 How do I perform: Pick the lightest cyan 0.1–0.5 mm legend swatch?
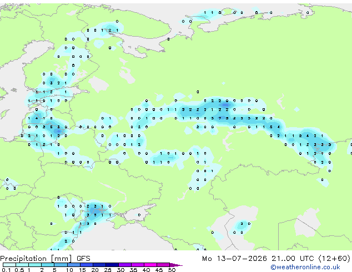point(9,265)
